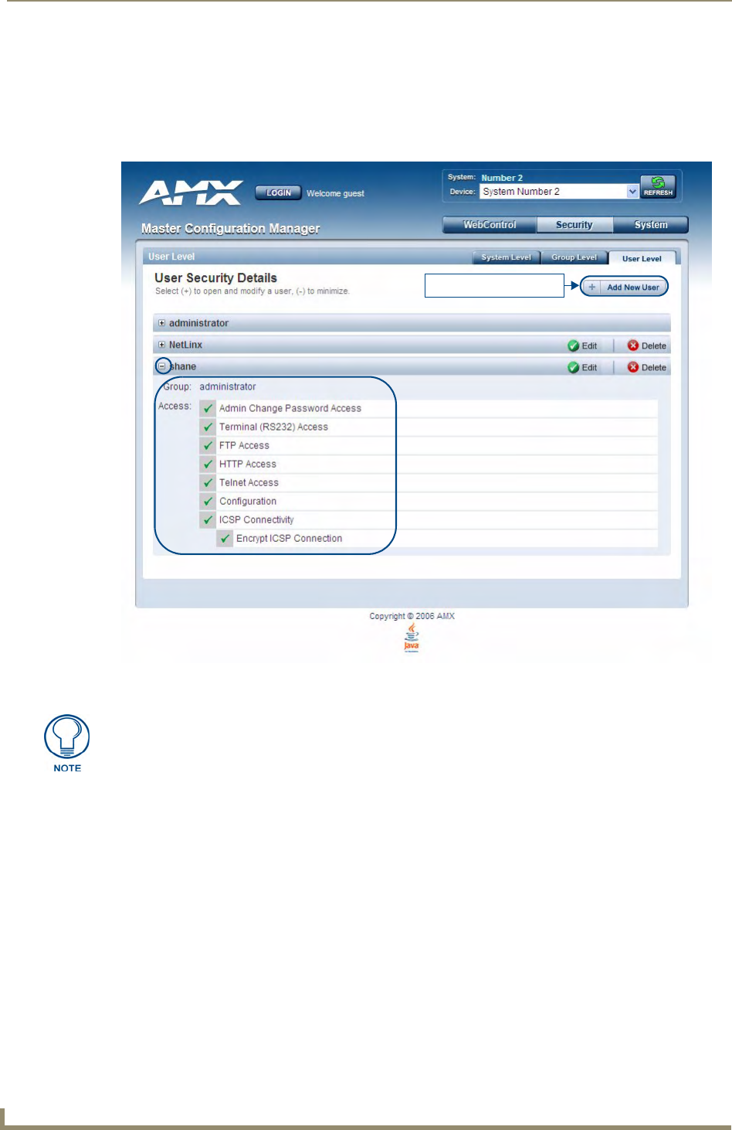732x1130 pixels.
Task: Toggle Encrypt ICSP Connection checkmark
Action: click(x=225, y=538)
